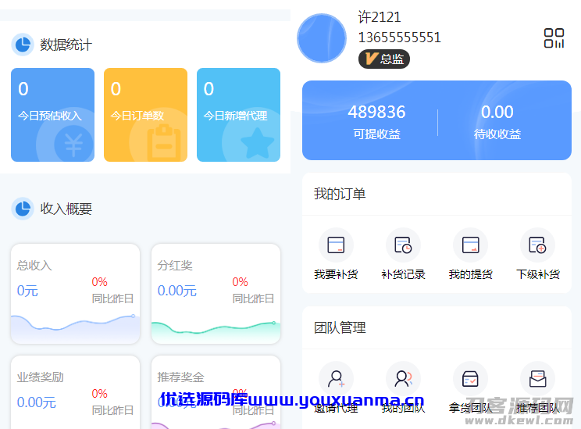The image size is (581, 429).
Task: Click the blue trend chart in 总收入
Action: [76, 327]
